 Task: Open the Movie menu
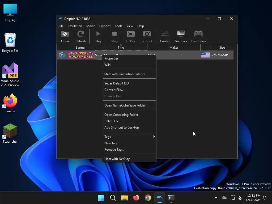91,26
